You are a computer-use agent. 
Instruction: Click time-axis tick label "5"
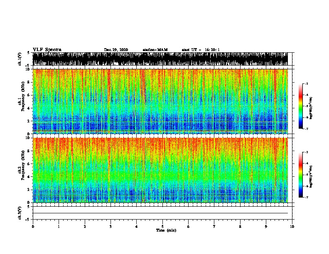point(162,227)
